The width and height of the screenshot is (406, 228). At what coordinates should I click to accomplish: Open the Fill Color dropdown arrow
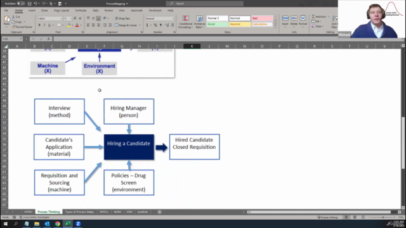point(72,25)
